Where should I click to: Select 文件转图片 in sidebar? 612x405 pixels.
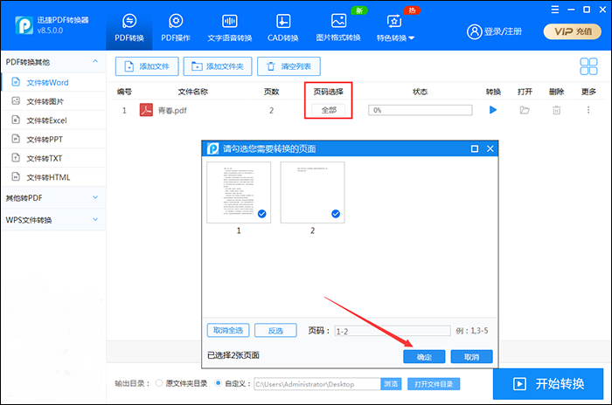pos(53,101)
